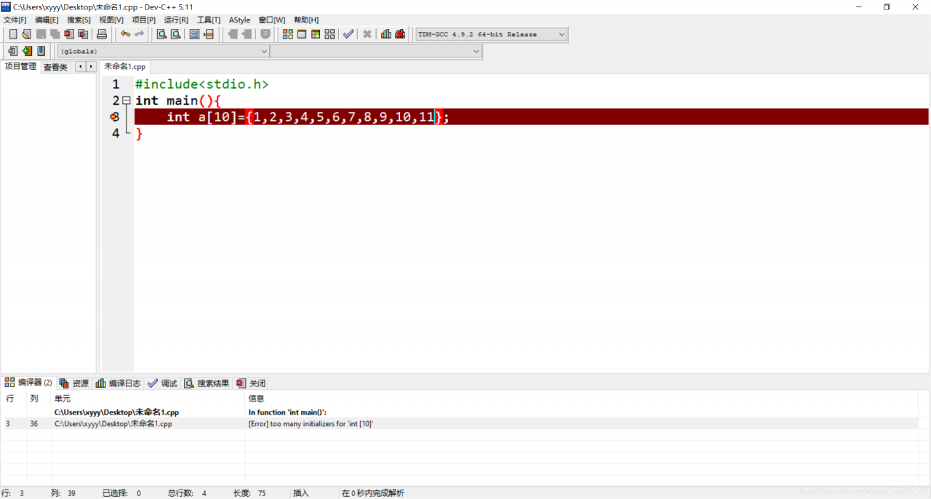The width and height of the screenshot is (931, 499).
Task: Open the 搜索[S] menu
Action: click(79, 20)
